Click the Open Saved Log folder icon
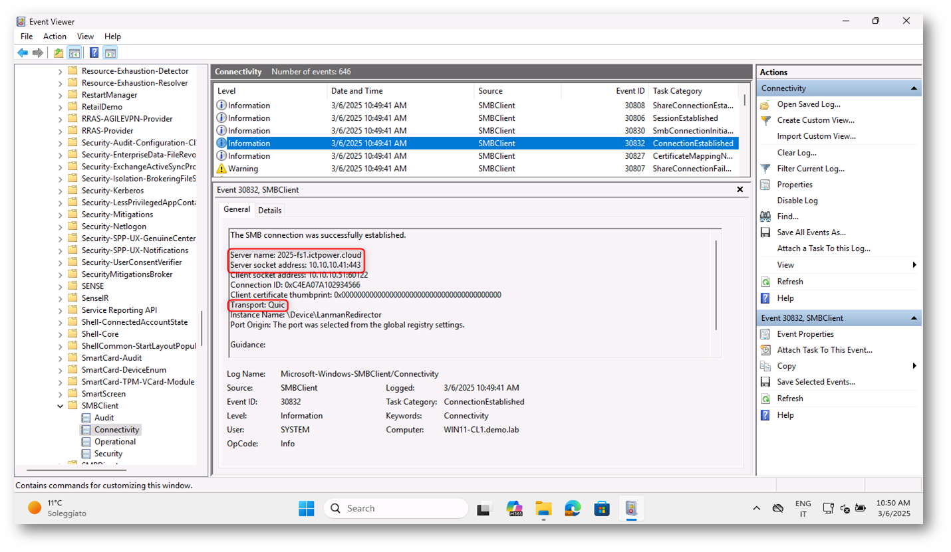 coord(765,104)
